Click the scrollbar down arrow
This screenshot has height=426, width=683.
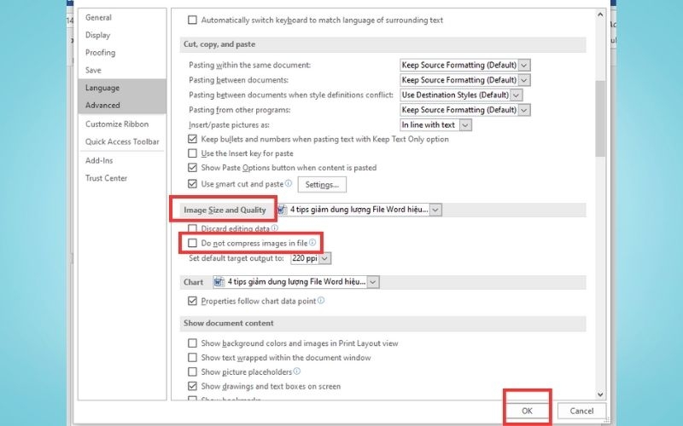(x=600, y=394)
